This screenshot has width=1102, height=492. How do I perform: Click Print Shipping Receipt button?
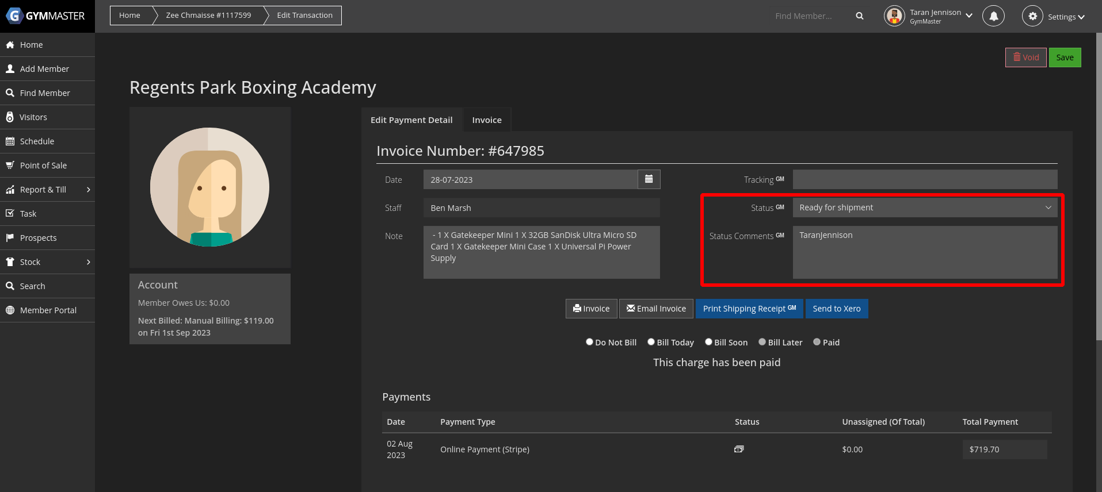tap(749, 309)
